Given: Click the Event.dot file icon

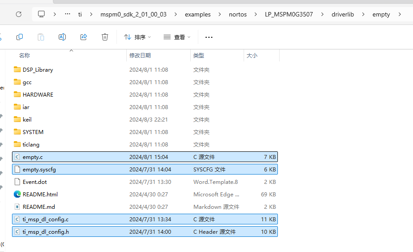Looking at the screenshot, I should (17, 182).
